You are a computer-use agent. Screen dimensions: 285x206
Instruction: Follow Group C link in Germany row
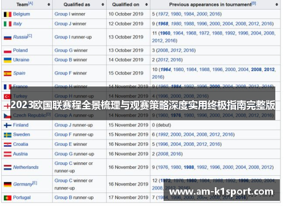coord(63,180)
